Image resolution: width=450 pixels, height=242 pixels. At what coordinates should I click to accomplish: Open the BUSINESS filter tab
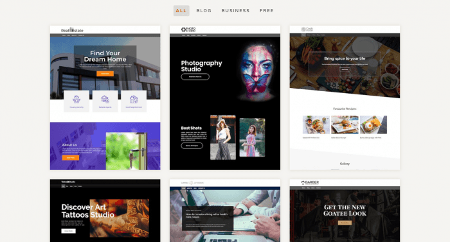pos(235,11)
